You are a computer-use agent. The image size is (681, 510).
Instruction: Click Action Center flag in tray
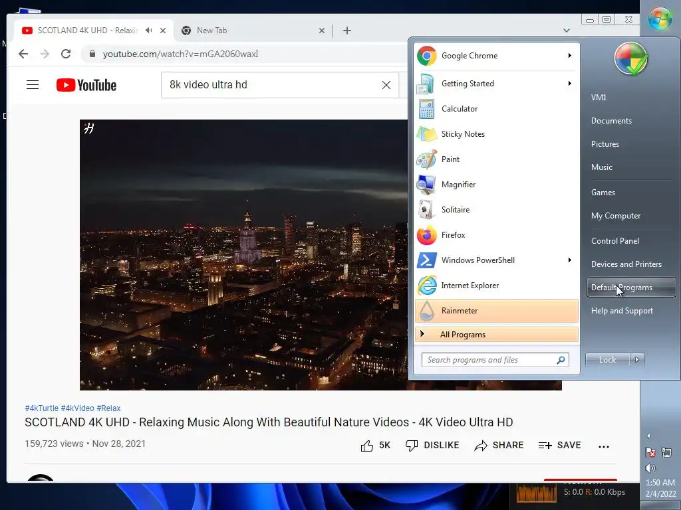[650, 452]
